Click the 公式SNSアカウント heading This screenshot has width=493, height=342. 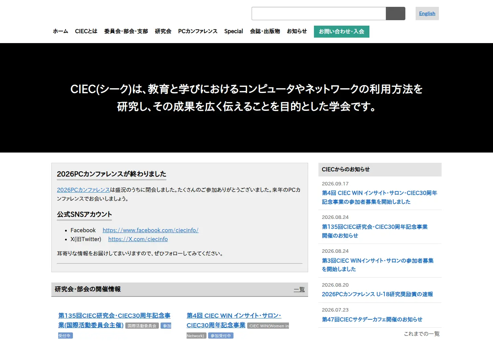click(x=85, y=214)
